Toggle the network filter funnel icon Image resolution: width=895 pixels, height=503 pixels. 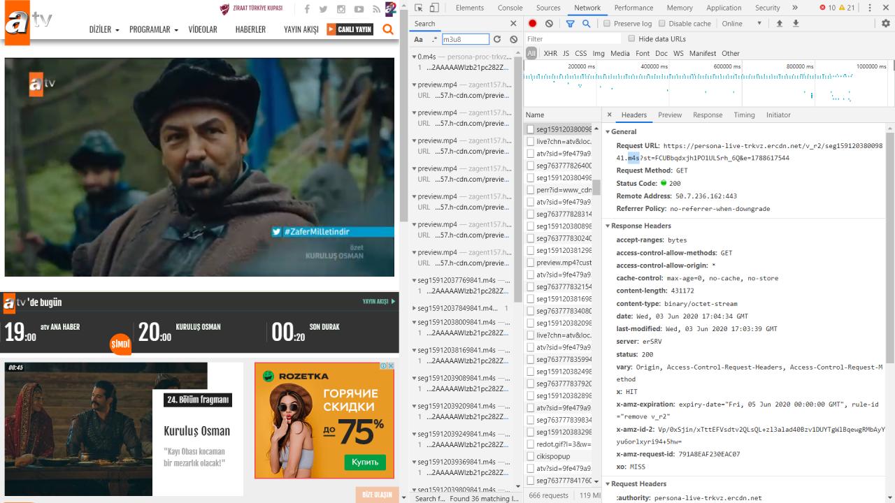pyautogui.click(x=570, y=24)
